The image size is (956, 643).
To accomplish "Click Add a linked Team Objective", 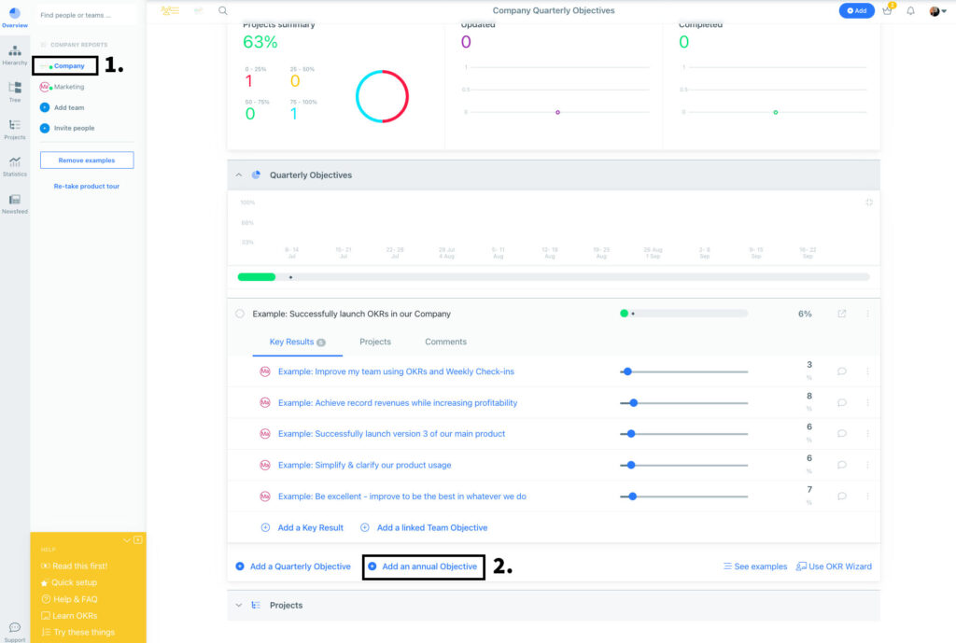I will 425,528.
